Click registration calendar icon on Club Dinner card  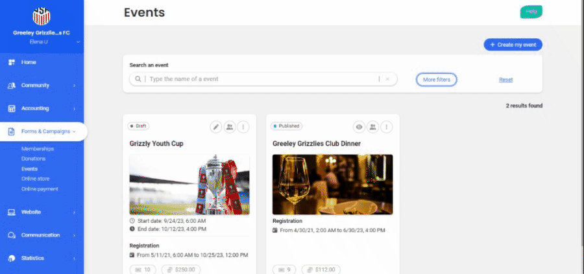(x=275, y=230)
